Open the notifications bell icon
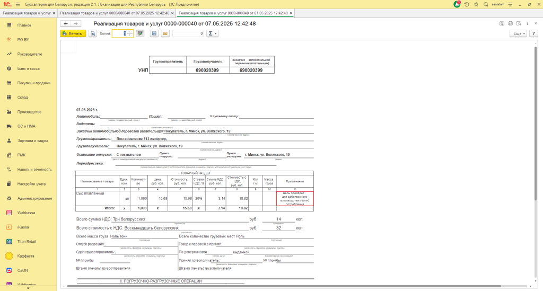The width and height of the screenshot is (543, 291). pos(457,4)
